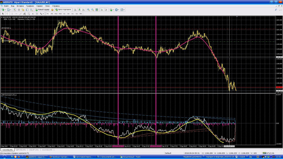Open the Графики menu
283x159 pixels.
(30, 6)
